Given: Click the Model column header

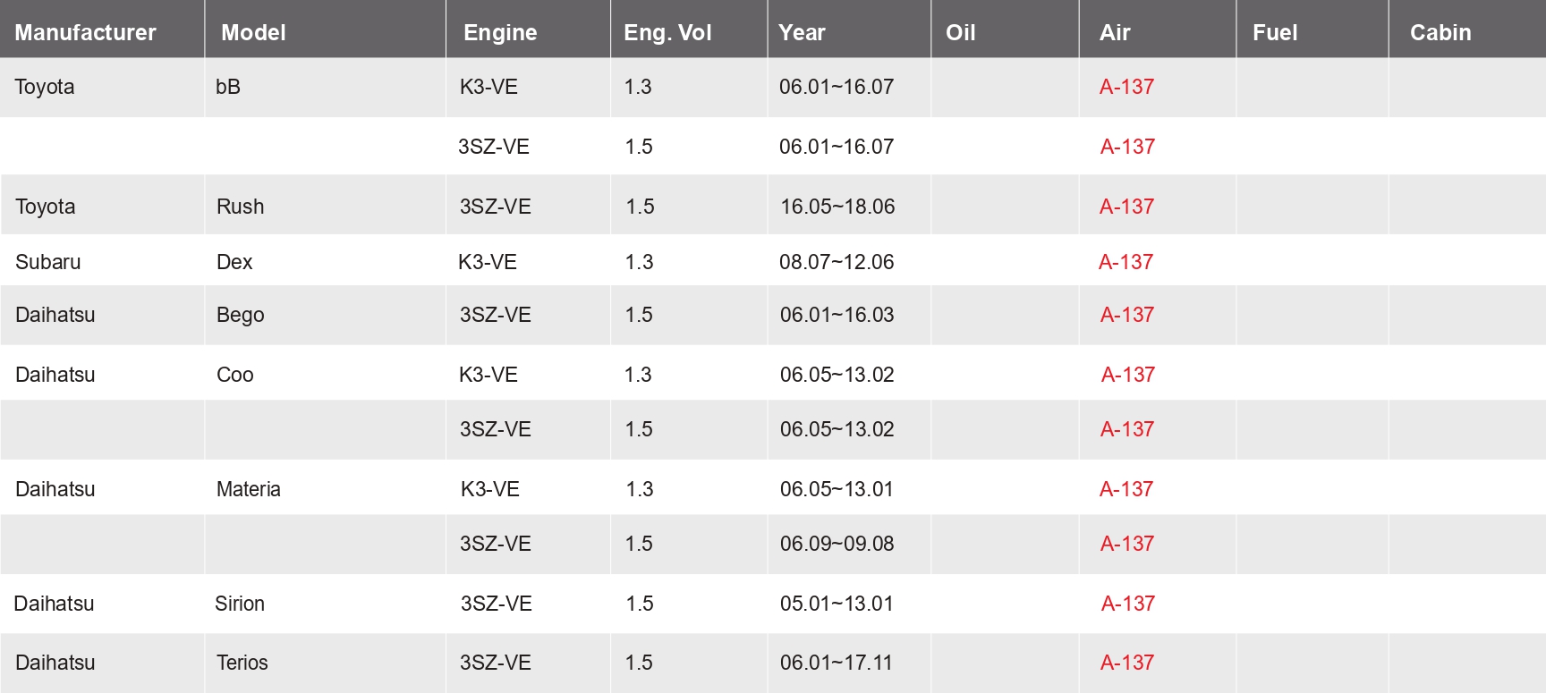Looking at the screenshot, I should tap(253, 32).
